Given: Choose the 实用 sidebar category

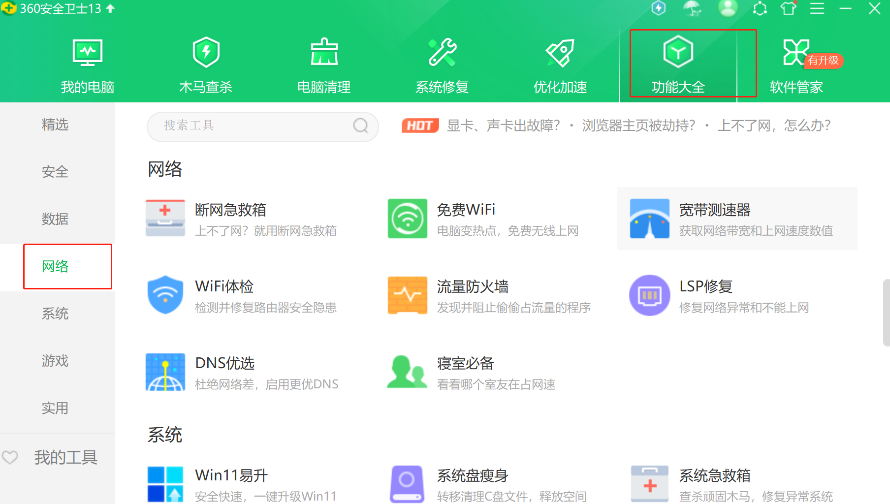Looking at the screenshot, I should (55, 408).
